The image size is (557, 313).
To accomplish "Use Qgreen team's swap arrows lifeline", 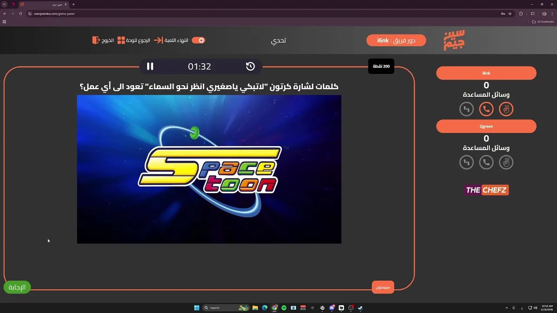I will pos(466,163).
